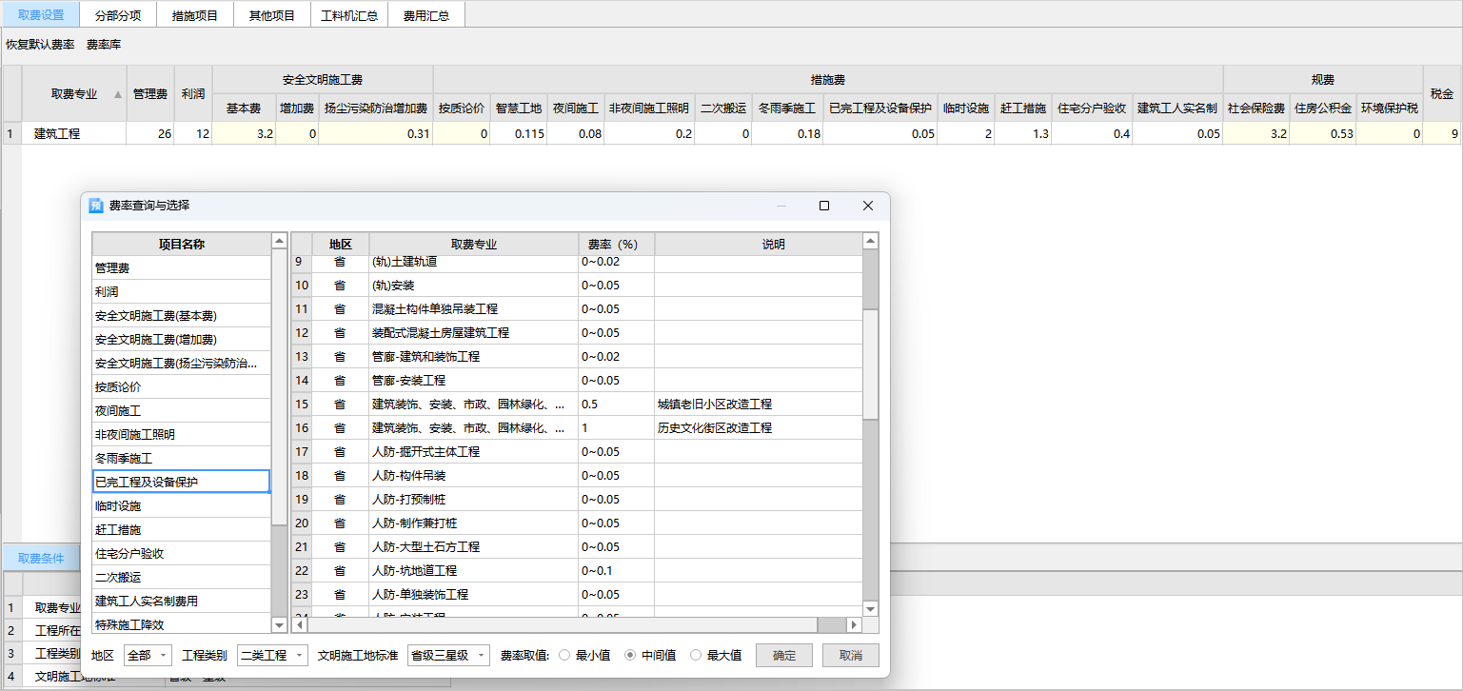
Task: Select 中间值 rate value option
Action: [x=629, y=656]
